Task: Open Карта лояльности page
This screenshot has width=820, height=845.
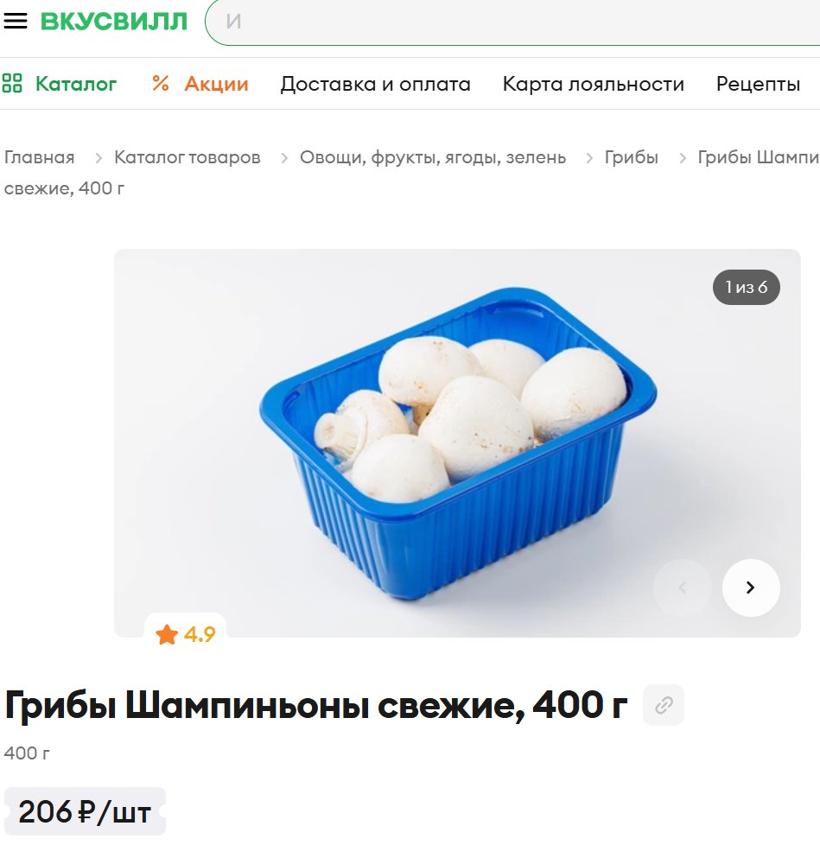Action: pos(593,84)
